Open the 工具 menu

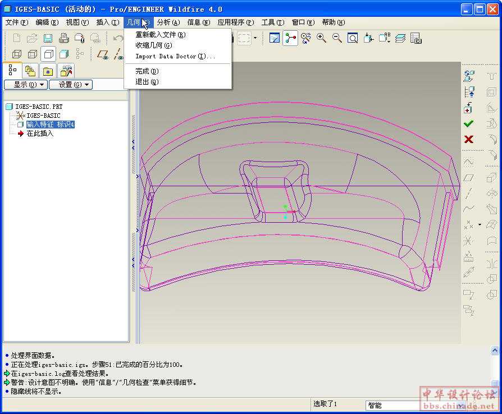[x=273, y=22]
